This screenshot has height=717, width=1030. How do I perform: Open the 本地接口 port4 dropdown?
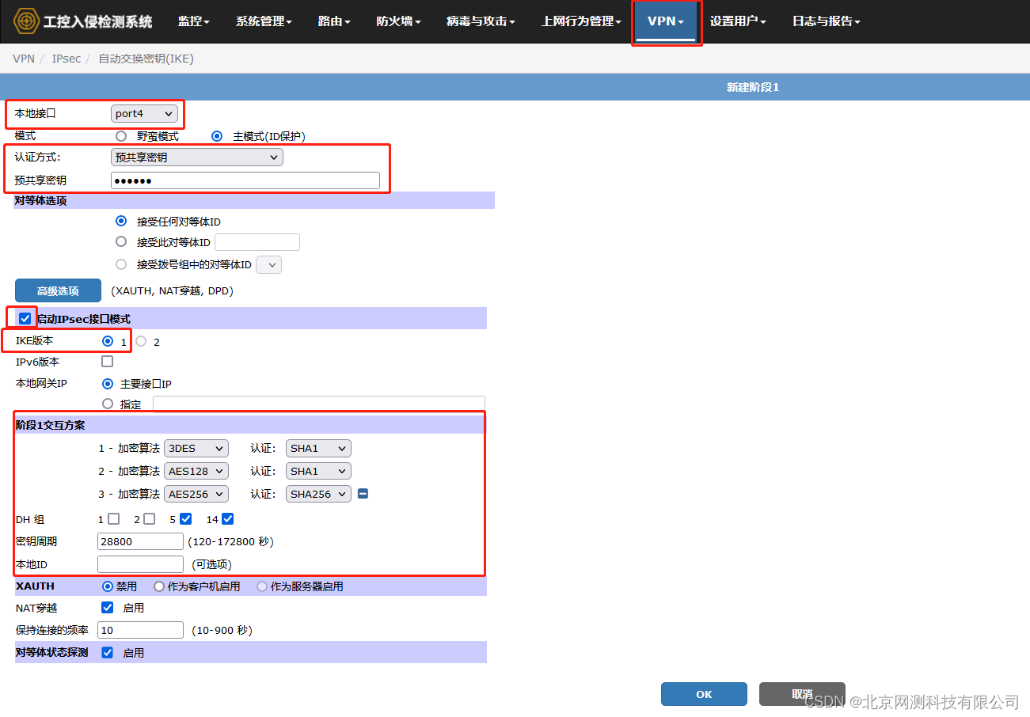[x=144, y=114]
